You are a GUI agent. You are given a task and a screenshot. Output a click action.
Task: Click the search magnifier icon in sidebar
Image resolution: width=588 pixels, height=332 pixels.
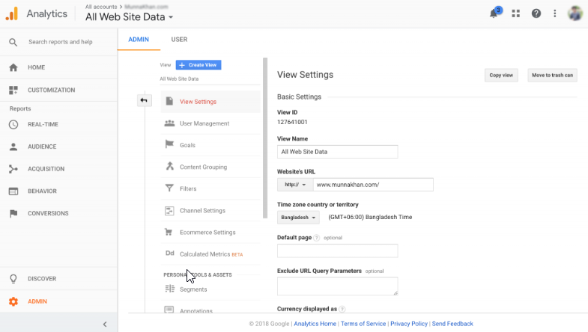tap(13, 42)
